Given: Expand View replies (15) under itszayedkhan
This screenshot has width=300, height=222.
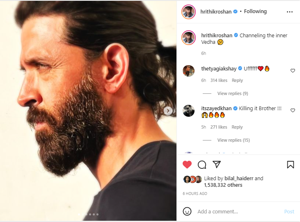Looking at the screenshot, I should [x=233, y=140].
